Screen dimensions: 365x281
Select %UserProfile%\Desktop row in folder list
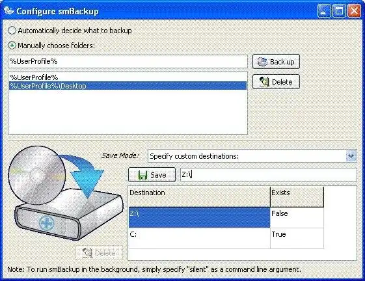coord(128,86)
